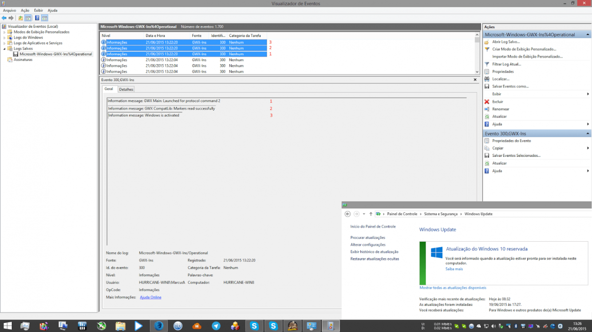This screenshot has height=332, width=592.
Task: Click 'Information message: Windows is activated' text
Action: point(144,115)
